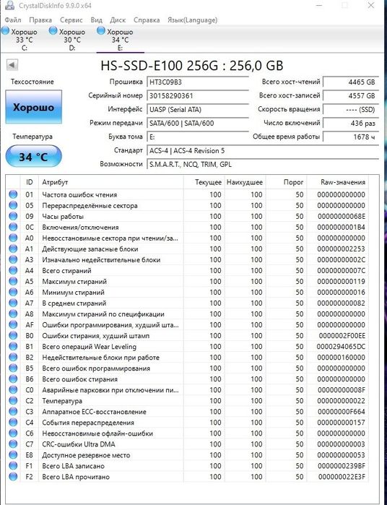Click status icon of Всего ошибок стирания
The image size is (387, 505).
point(13,379)
